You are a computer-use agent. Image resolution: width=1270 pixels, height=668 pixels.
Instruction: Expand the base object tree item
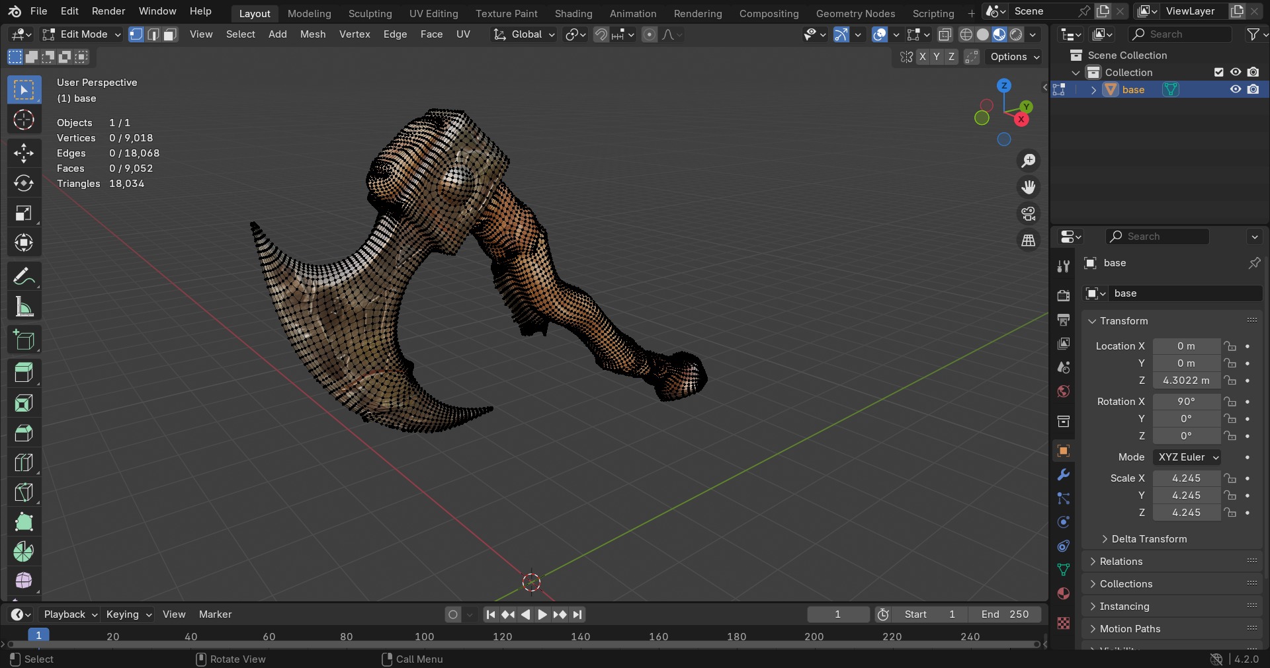[x=1093, y=90]
